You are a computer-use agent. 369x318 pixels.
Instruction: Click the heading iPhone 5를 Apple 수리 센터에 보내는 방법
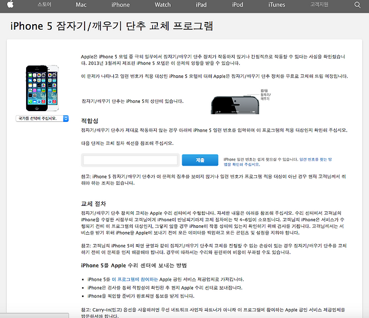(x=134, y=265)
